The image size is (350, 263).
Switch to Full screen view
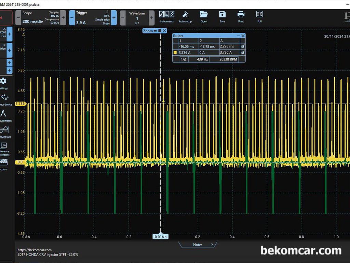[259, 14]
